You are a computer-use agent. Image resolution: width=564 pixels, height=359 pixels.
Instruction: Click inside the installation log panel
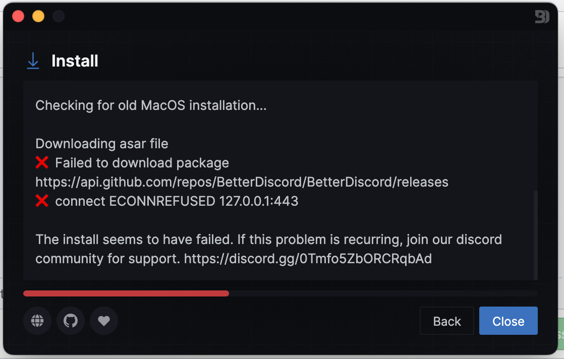coord(280,217)
